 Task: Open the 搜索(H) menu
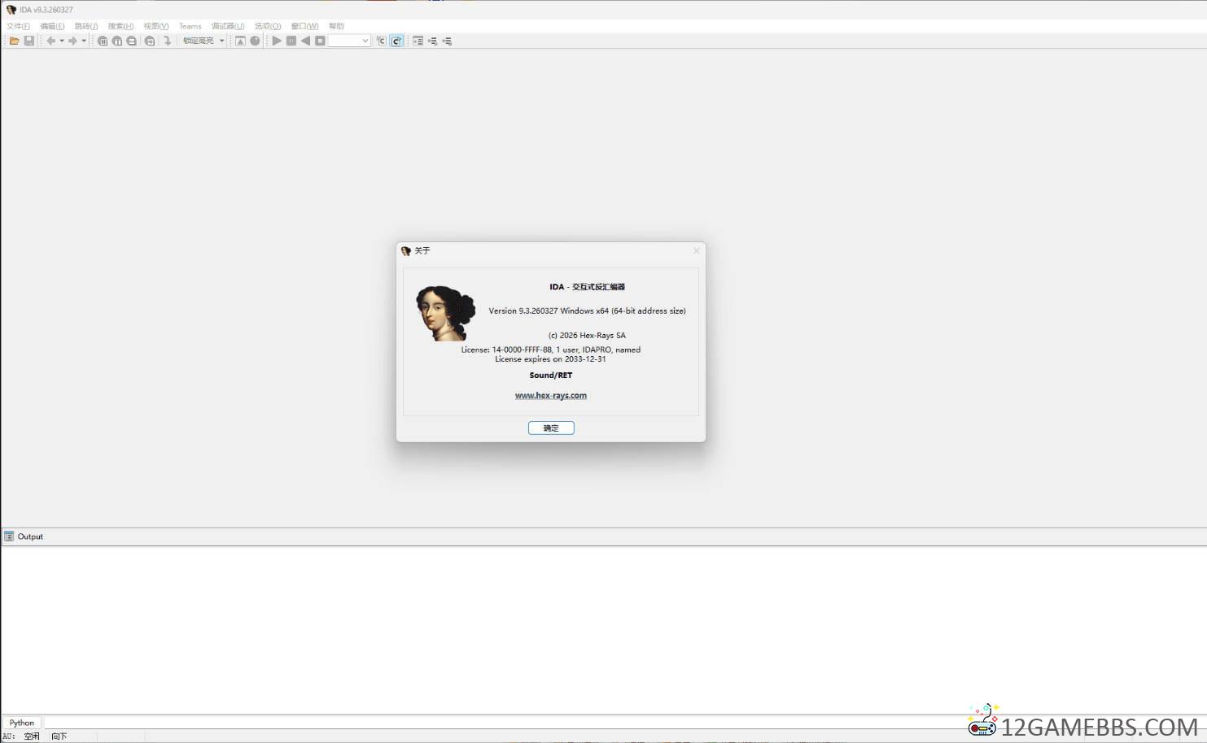tap(120, 26)
